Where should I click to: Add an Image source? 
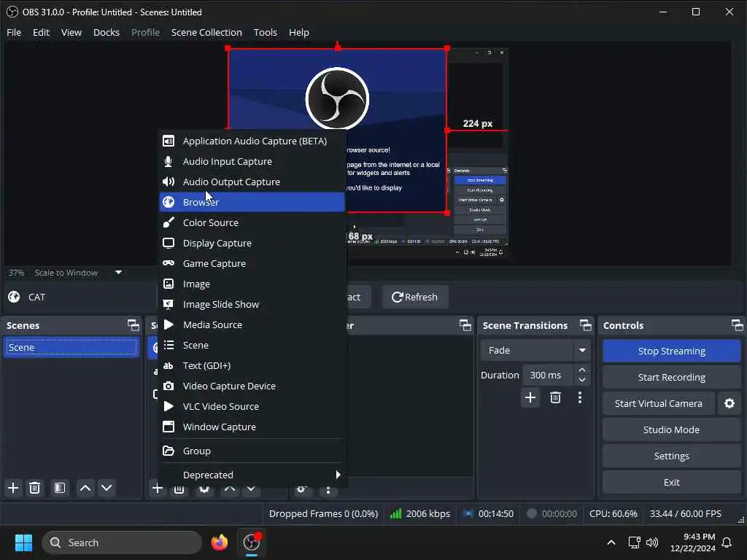tap(252, 284)
